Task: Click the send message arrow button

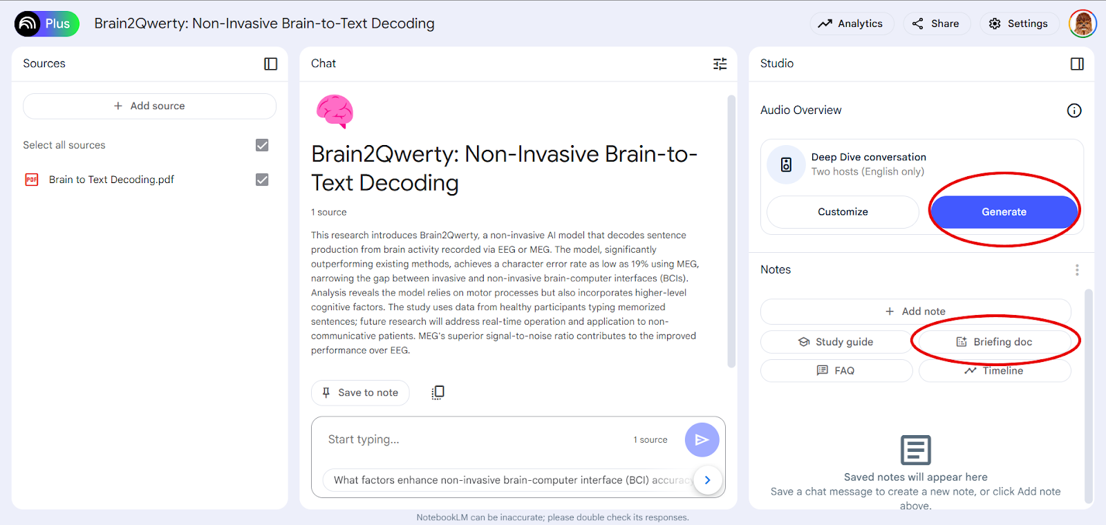Action: click(702, 439)
